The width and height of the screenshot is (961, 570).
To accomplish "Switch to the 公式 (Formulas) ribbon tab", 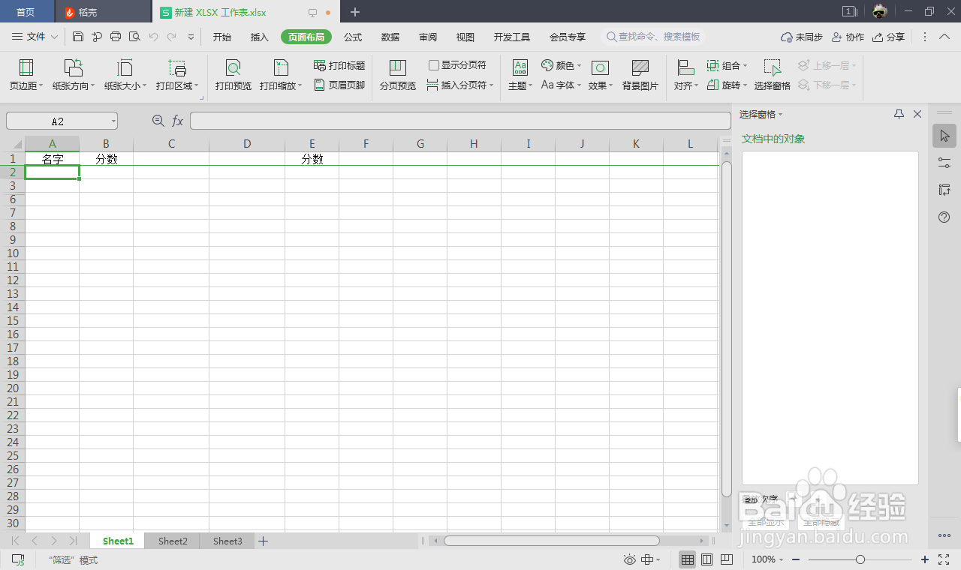I will click(352, 36).
